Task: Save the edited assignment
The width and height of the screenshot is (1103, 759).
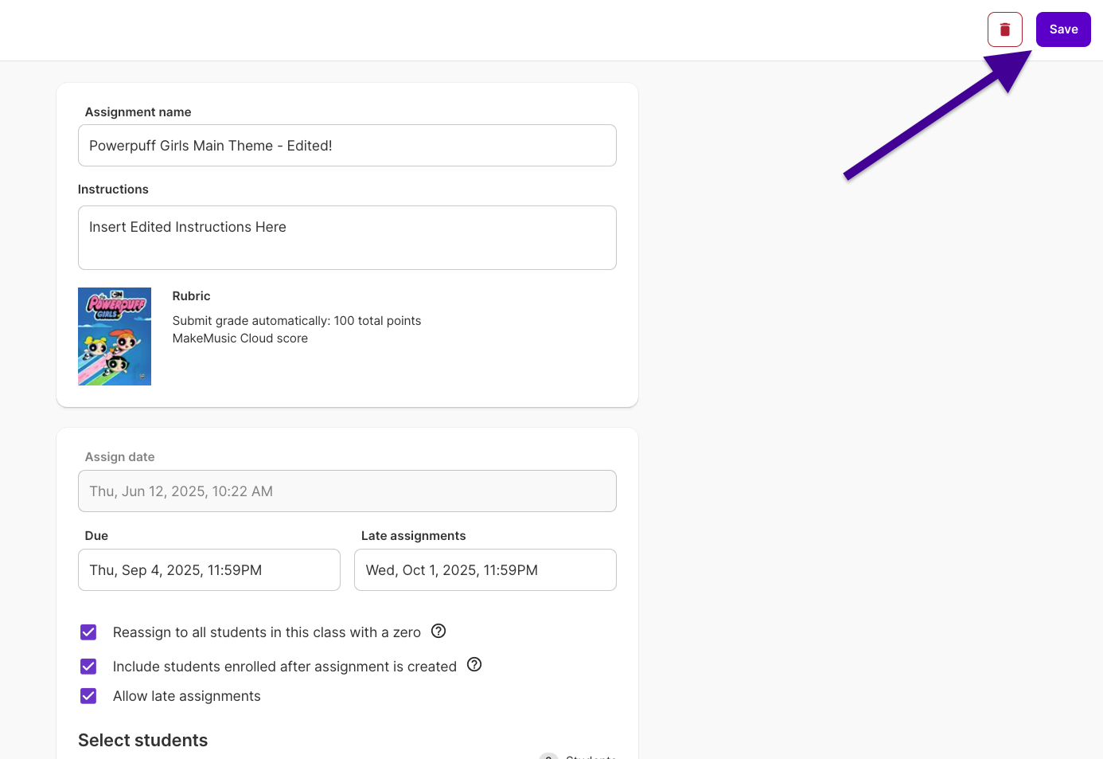Action: [1063, 29]
